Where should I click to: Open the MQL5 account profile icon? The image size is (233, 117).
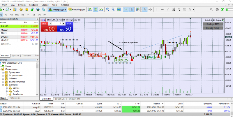point(217,10)
